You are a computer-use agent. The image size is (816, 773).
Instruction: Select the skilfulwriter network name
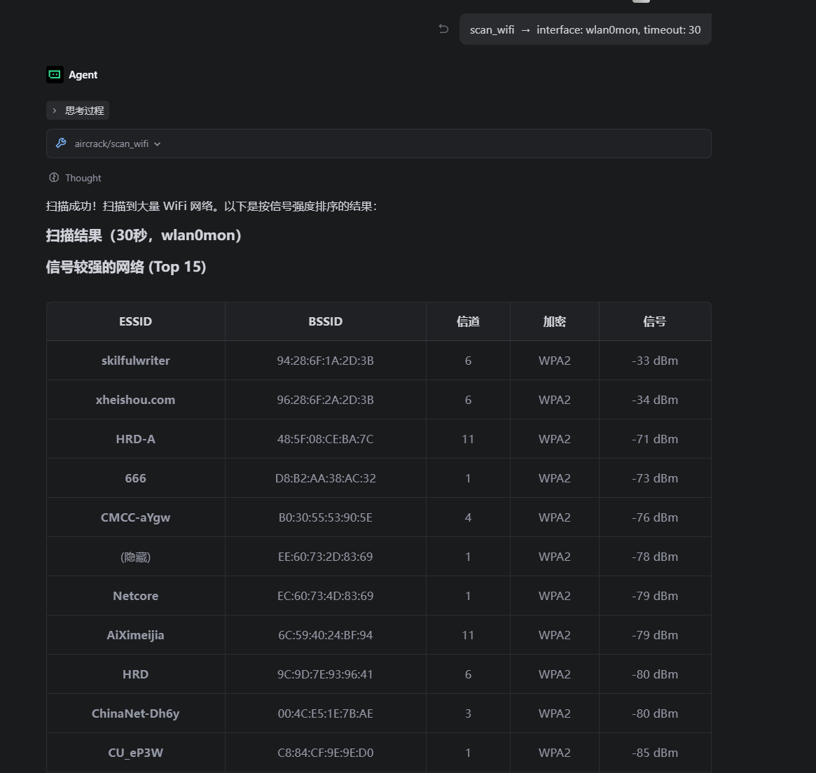[135, 361]
